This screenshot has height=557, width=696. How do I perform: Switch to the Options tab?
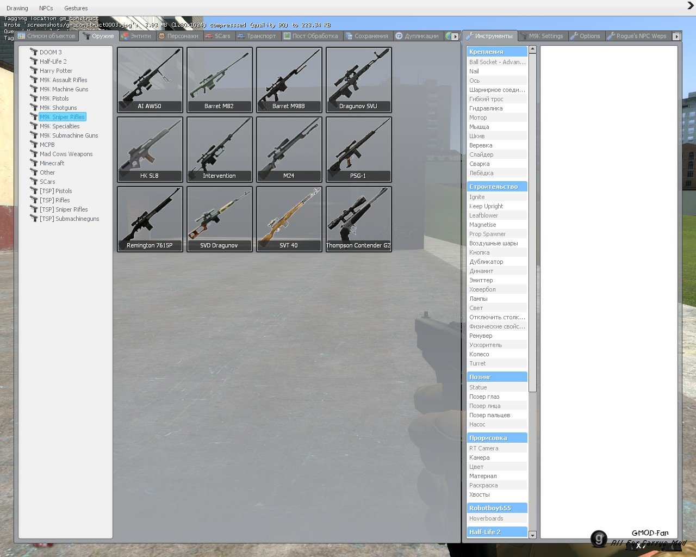(586, 36)
